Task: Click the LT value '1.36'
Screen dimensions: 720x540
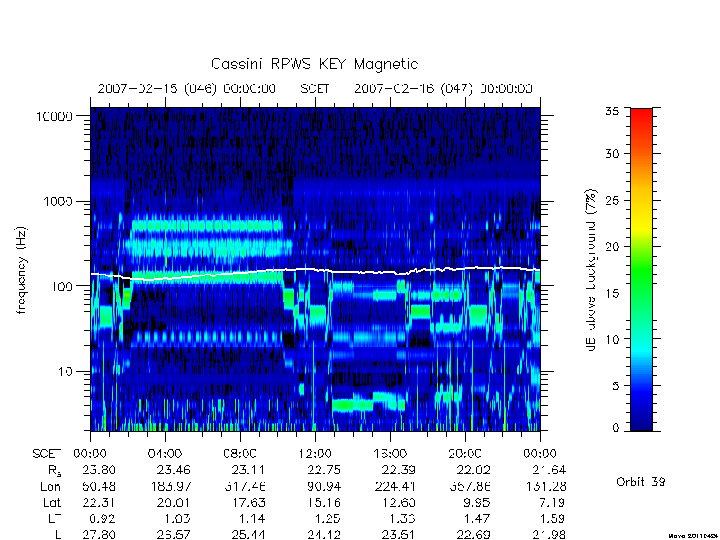Action: pyautogui.click(x=402, y=518)
